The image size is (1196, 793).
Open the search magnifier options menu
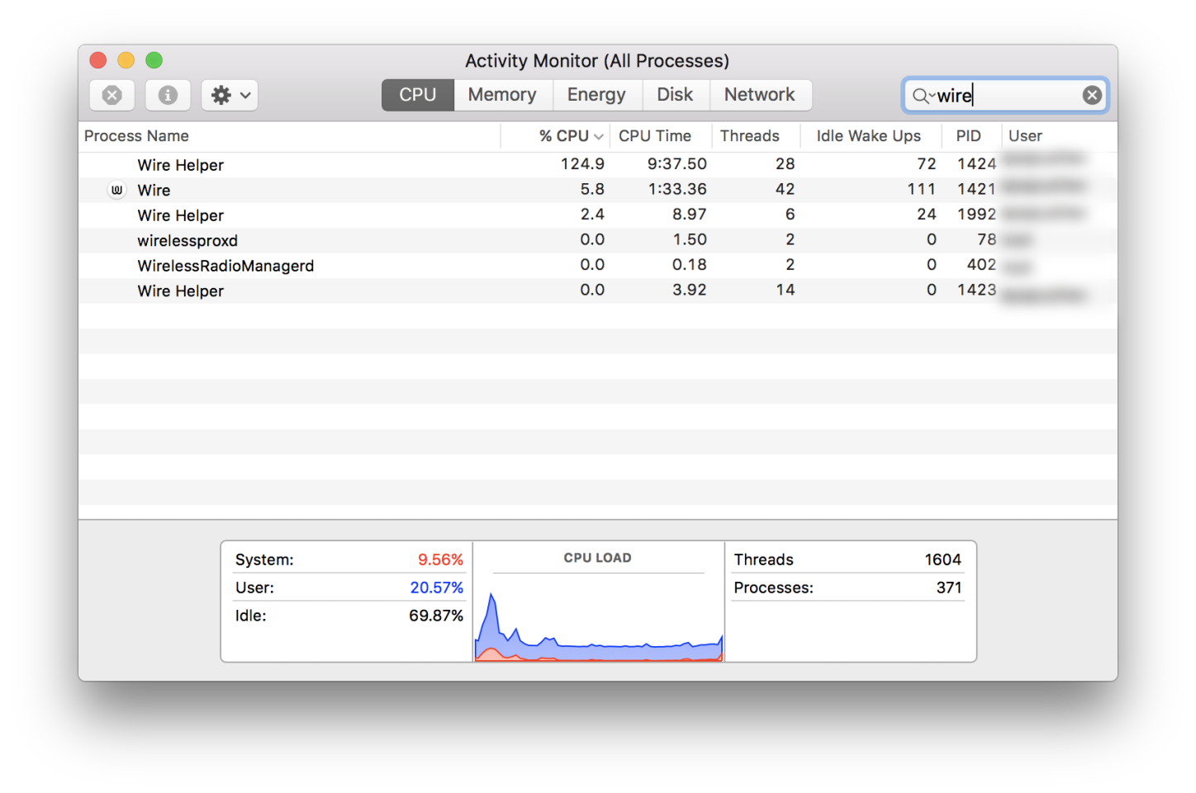[923, 96]
